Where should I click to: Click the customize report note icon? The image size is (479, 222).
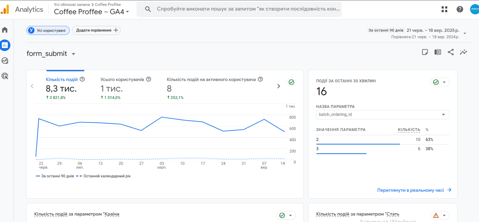(x=425, y=52)
